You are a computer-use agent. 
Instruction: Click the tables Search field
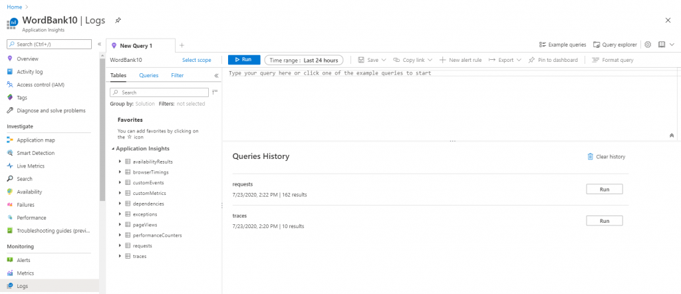click(x=160, y=92)
